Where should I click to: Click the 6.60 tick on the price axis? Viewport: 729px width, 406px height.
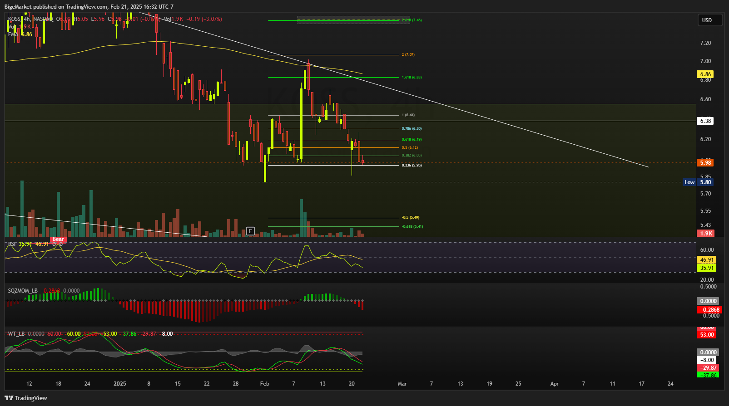click(x=705, y=99)
